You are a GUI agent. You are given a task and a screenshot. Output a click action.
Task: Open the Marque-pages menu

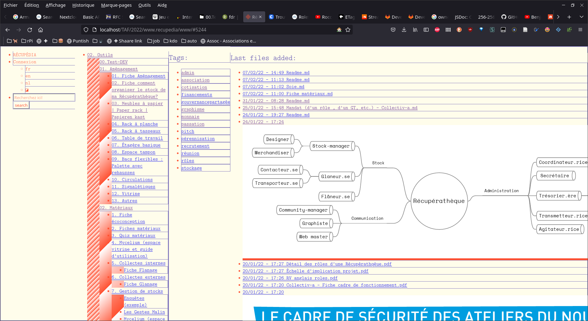point(116,5)
